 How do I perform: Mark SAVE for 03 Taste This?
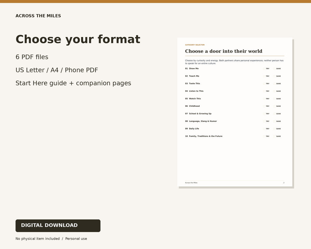[275, 84]
